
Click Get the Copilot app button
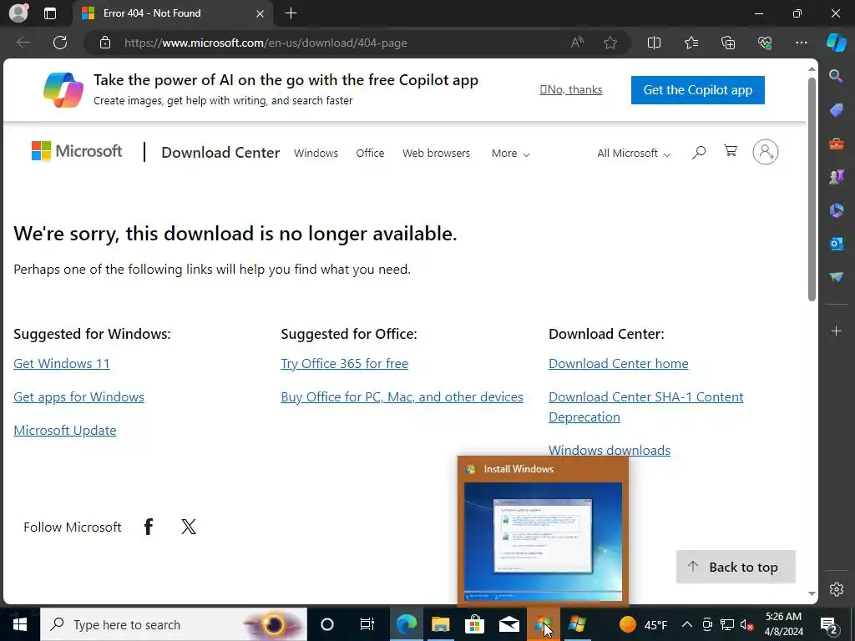click(697, 90)
